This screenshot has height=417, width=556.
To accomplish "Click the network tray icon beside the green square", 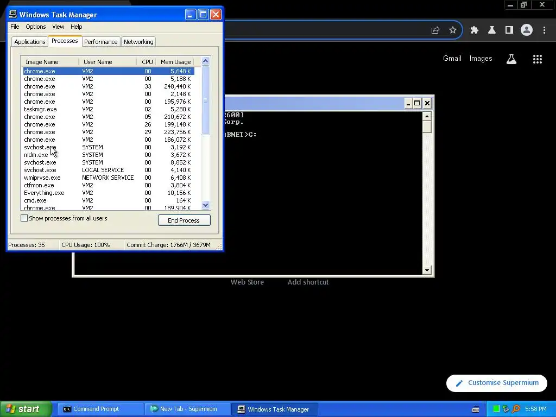I will (506, 409).
